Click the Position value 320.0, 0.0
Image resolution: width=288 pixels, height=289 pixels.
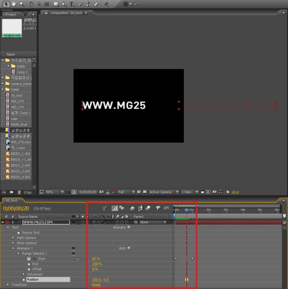pos(100,279)
